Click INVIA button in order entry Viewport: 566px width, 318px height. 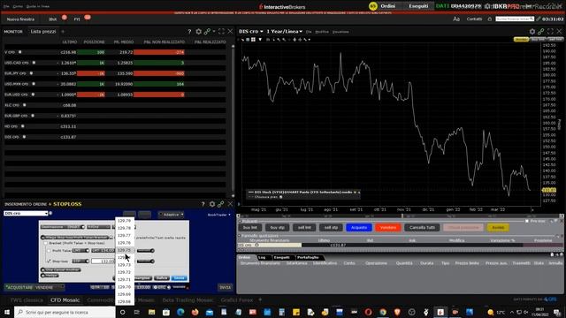(x=226, y=287)
